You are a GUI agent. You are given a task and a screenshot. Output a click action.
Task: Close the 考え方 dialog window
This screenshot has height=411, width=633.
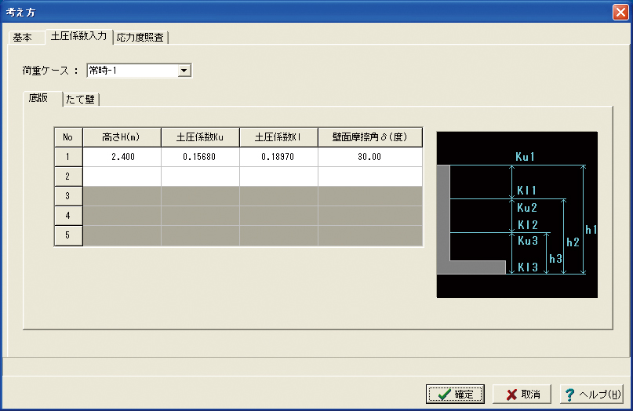(x=620, y=12)
